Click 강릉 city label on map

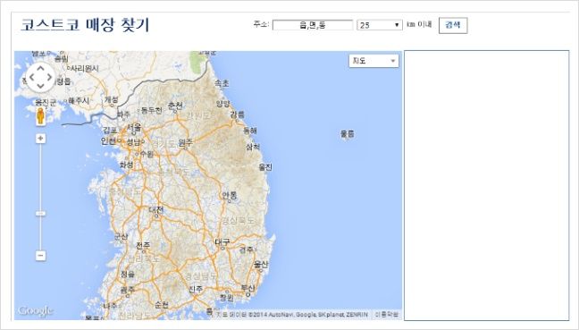click(237, 114)
